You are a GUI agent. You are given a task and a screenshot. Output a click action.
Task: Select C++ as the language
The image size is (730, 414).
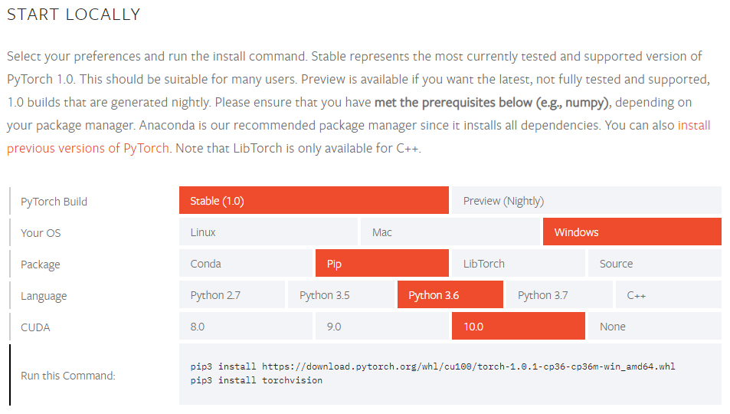tap(668, 295)
